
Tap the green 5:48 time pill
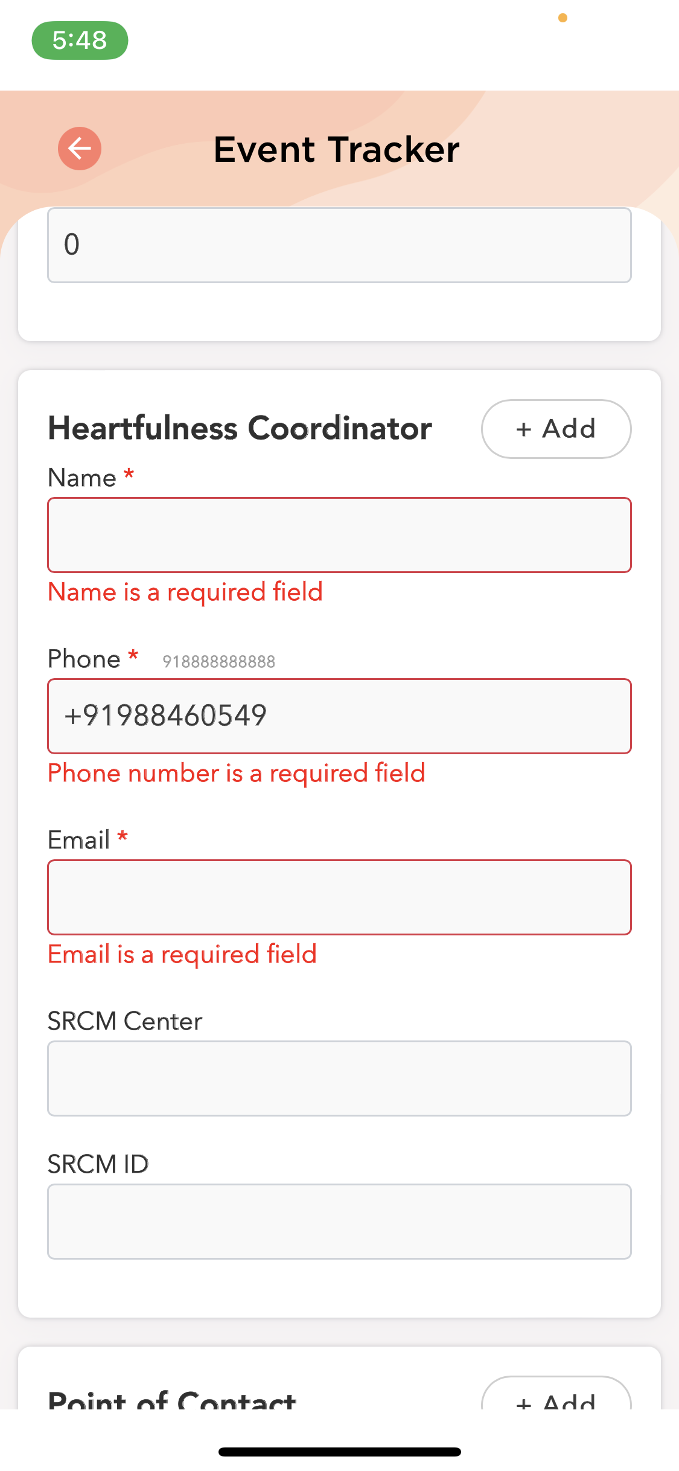pyautogui.click(x=80, y=40)
